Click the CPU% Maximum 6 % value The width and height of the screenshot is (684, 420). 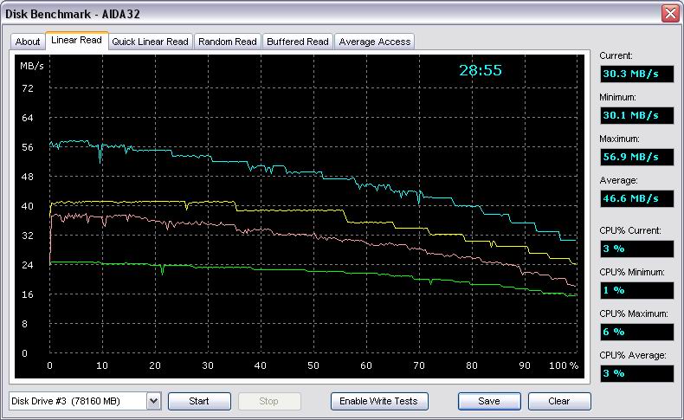(x=637, y=333)
